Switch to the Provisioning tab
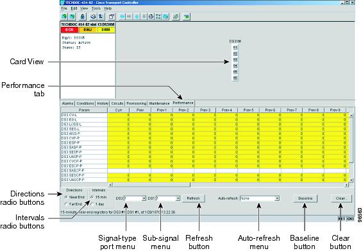The image size is (363, 251). (137, 103)
